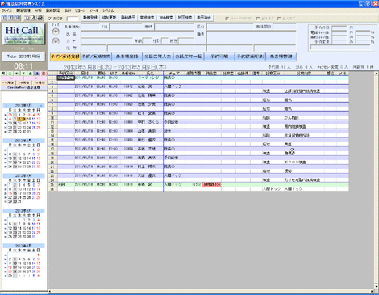Open the ツール menu

(x=94, y=11)
